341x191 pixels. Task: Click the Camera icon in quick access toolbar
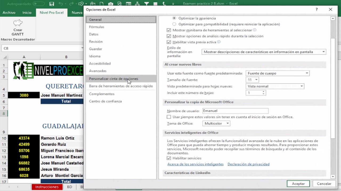tap(110, 4)
